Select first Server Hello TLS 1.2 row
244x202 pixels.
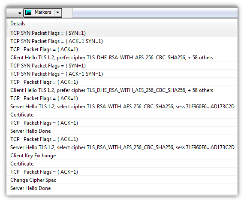(x=122, y=107)
